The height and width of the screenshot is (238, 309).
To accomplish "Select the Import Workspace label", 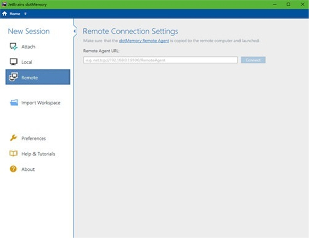I will coord(41,103).
